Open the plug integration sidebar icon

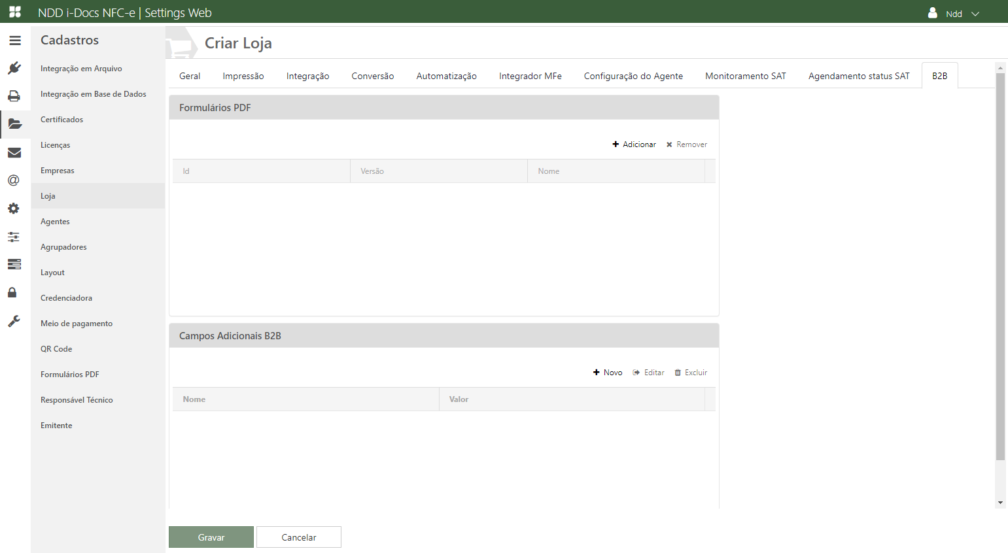(x=14, y=68)
